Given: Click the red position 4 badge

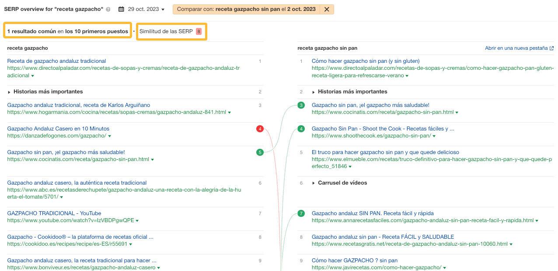Looking at the screenshot, I should (x=260, y=129).
